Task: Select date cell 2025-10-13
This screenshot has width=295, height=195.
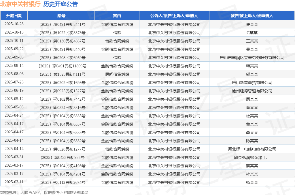Action: (14, 32)
